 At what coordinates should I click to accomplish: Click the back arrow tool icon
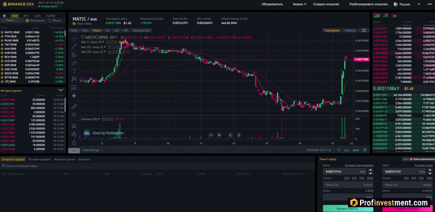coord(74,96)
